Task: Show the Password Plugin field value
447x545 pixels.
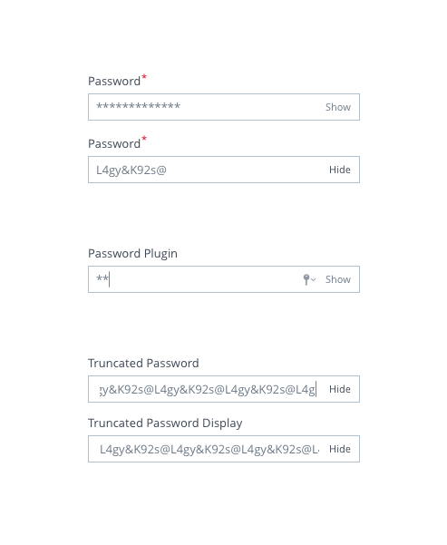Action: click(x=338, y=279)
